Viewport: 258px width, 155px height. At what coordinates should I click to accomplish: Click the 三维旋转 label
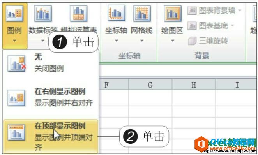[x=213, y=41]
